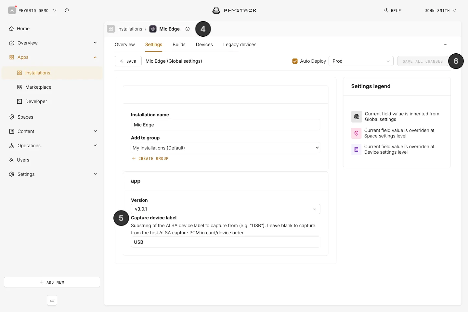468x312 pixels.
Task: Click the Back button
Action: (x=128, y=61)
